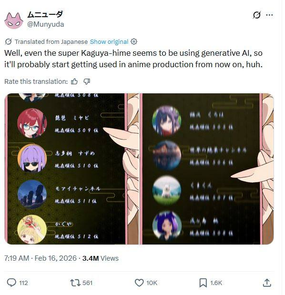This screenshot has height=295, width=285.
Task: Open the @Munyuda handle link
Action: click(x=46, y=24)
